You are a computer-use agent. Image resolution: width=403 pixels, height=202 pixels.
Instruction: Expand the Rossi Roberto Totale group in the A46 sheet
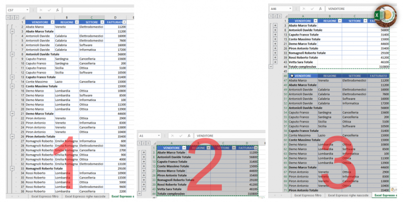(275, 58)
